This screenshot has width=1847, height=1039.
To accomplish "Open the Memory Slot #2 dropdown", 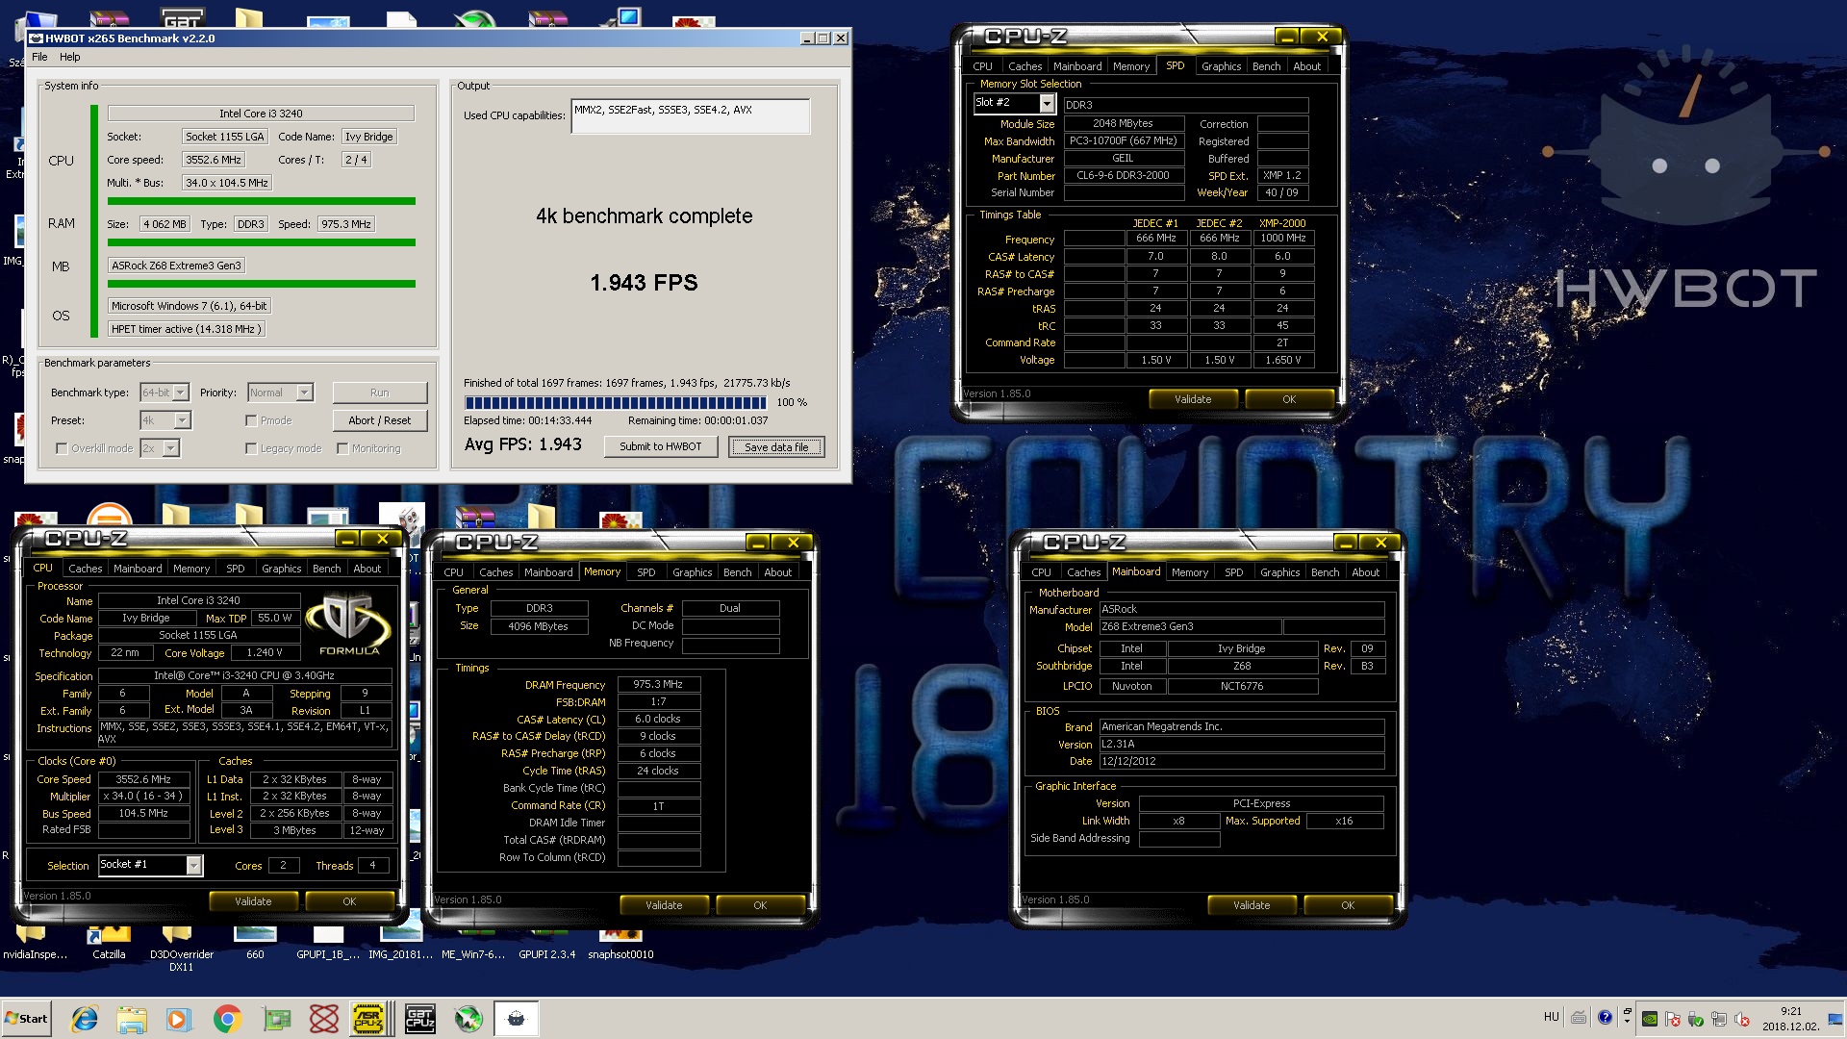I will point(1014,102).
